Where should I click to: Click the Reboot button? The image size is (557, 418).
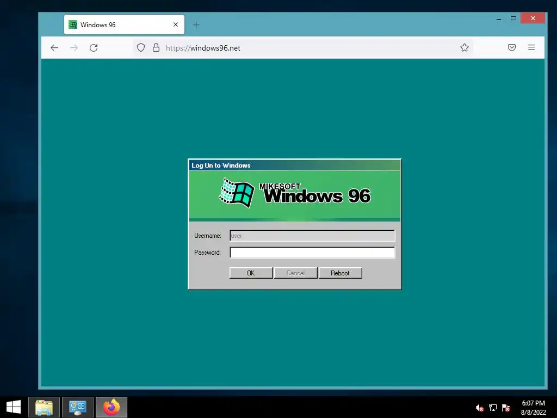pyautogui.click(x=341, y=273)
